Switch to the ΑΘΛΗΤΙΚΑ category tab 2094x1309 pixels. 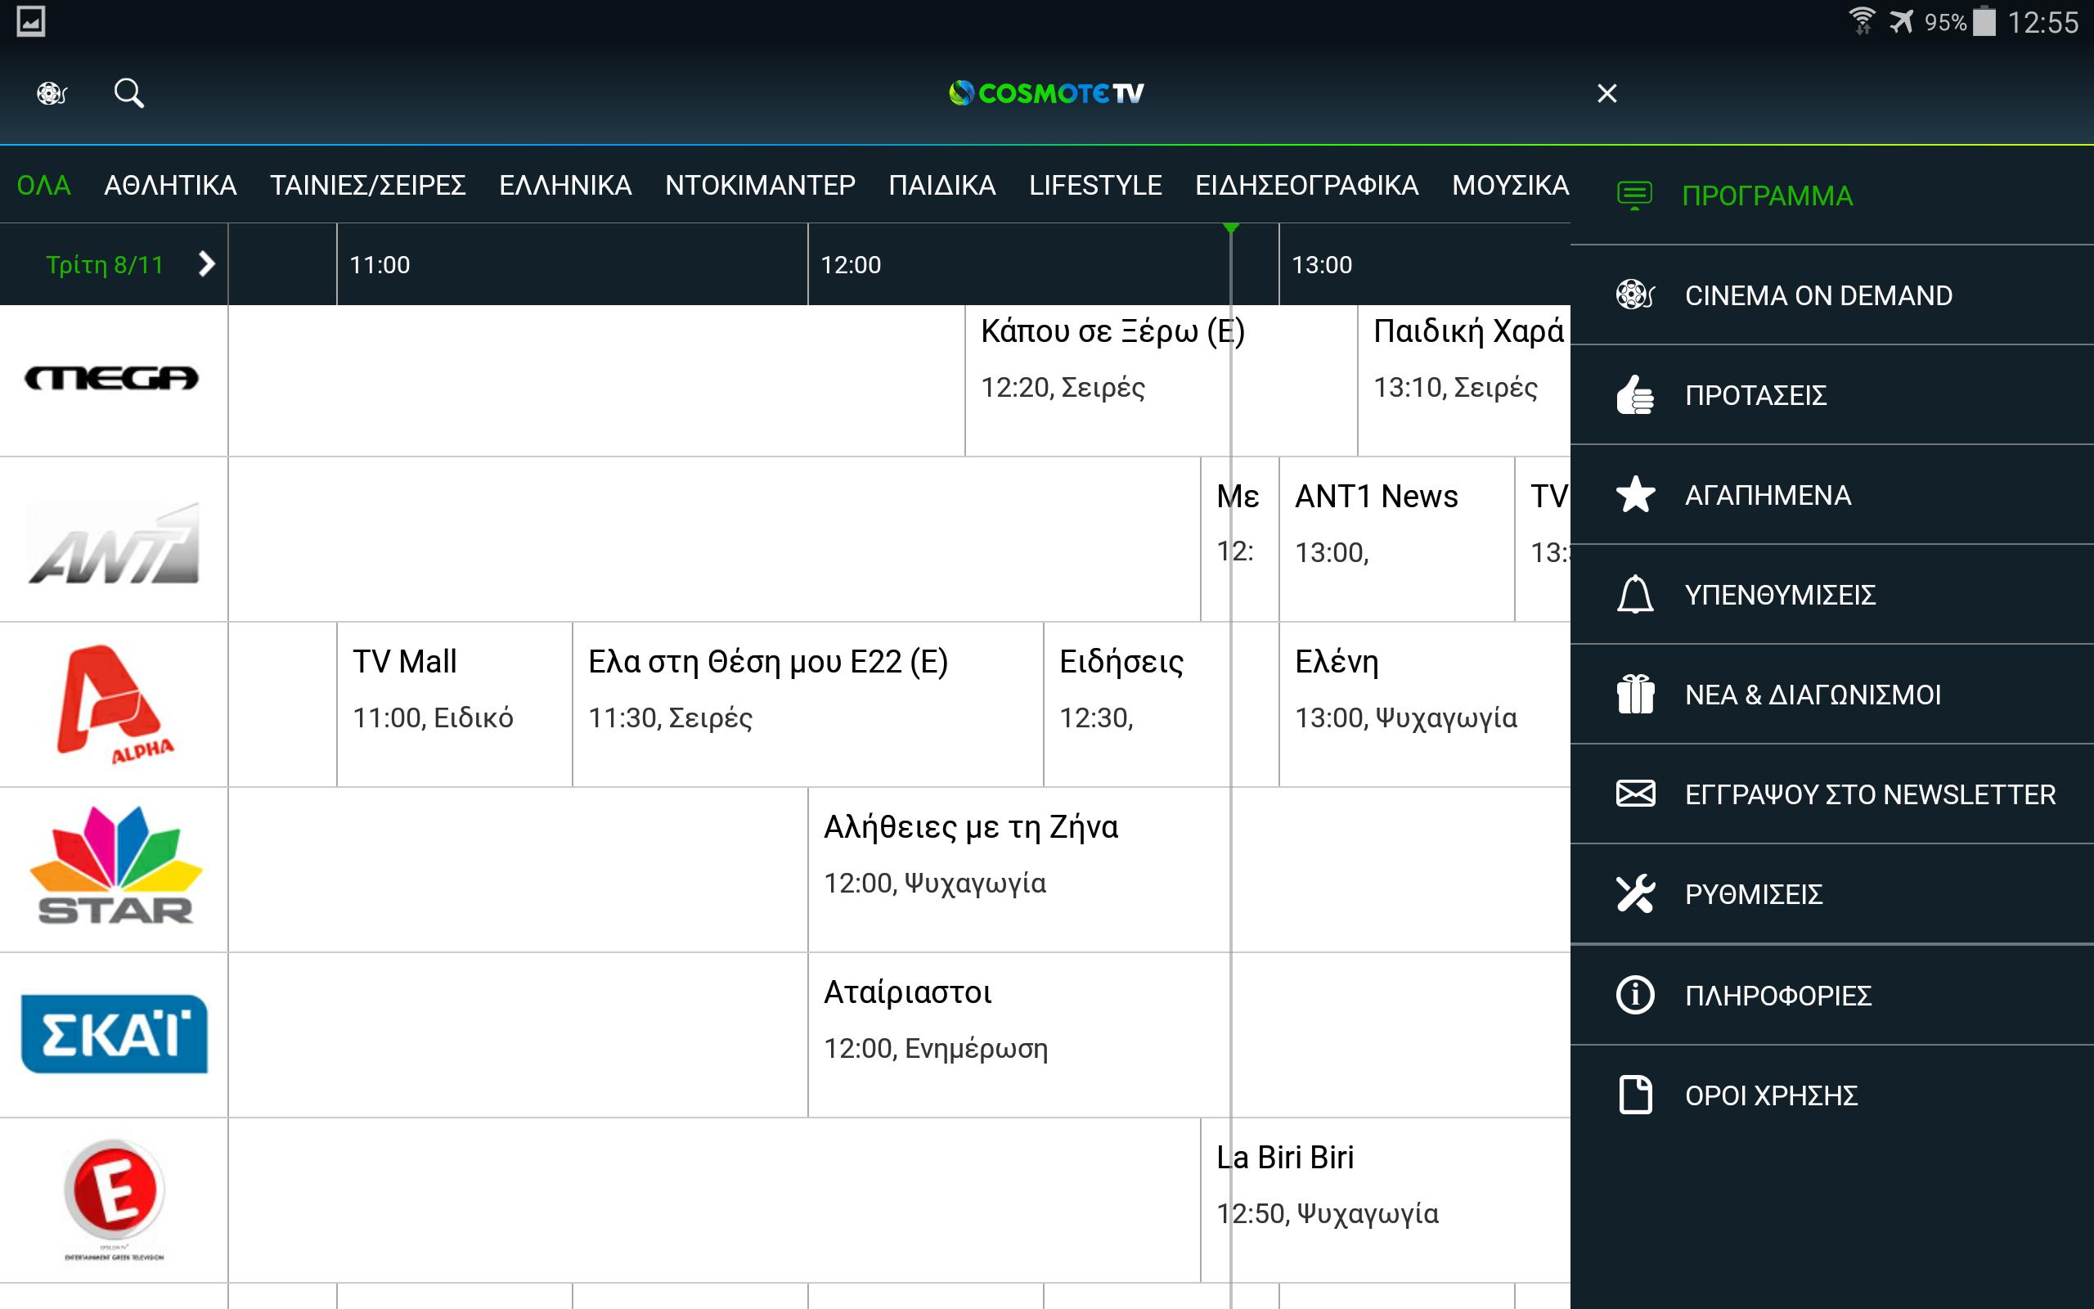(x=173, y=184)
